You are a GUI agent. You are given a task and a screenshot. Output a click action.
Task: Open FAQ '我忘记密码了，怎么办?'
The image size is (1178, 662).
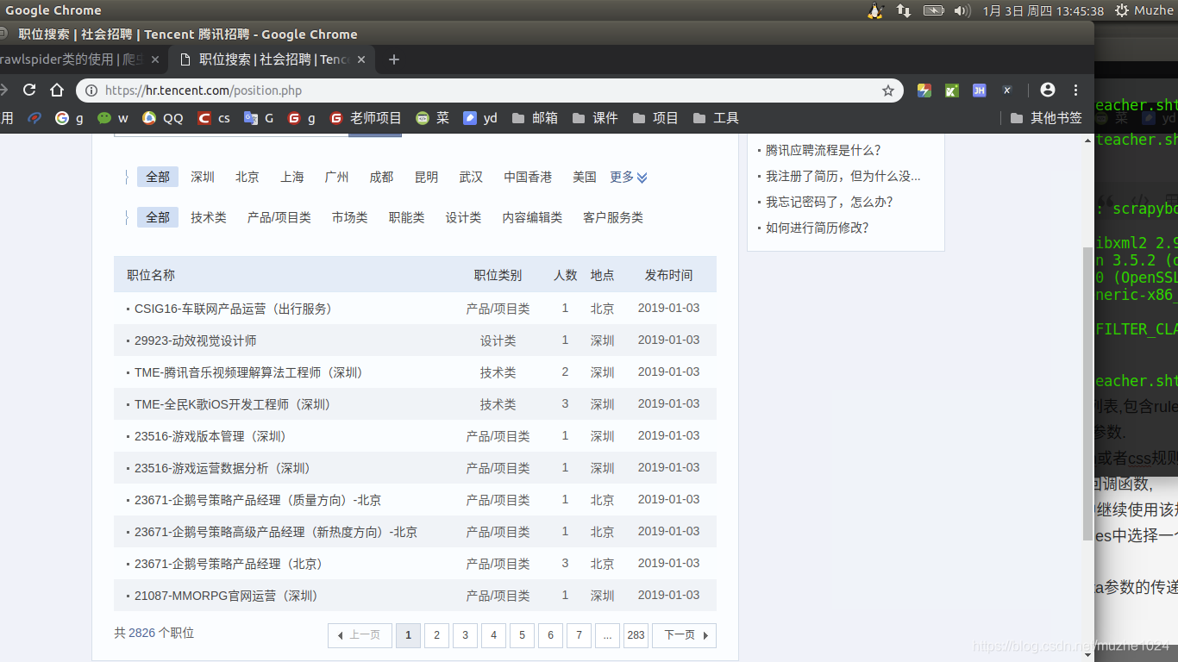[830, 202]
